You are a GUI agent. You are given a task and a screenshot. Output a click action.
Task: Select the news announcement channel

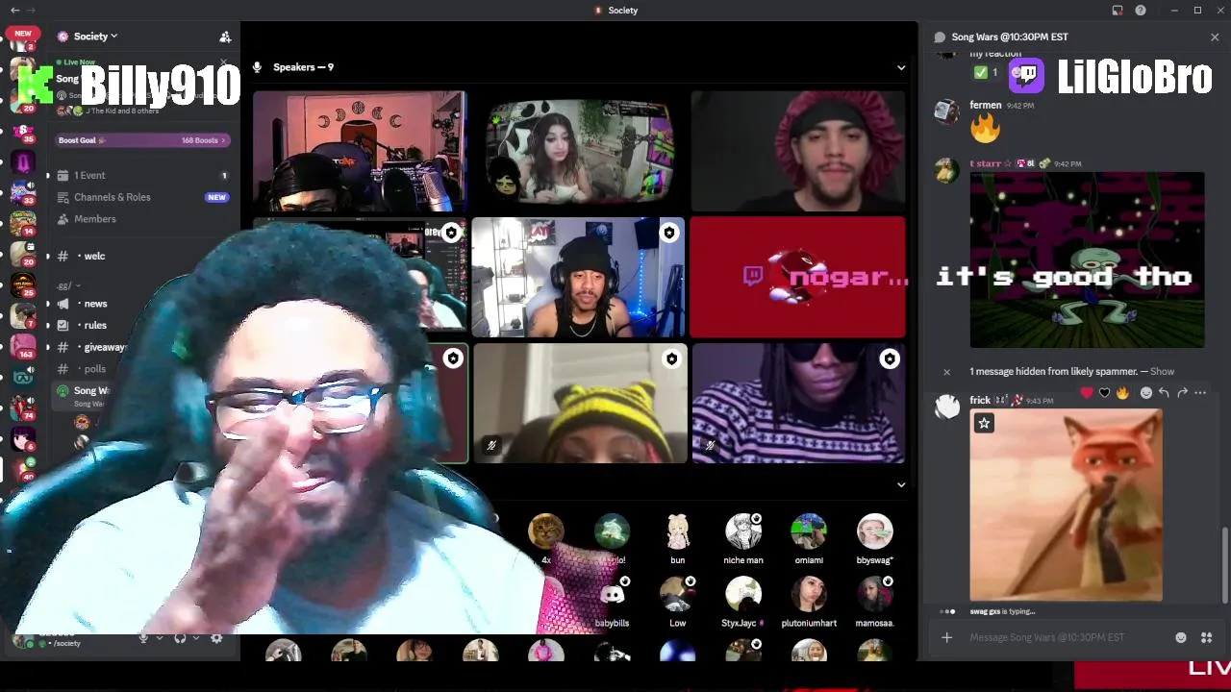[95, 304]
